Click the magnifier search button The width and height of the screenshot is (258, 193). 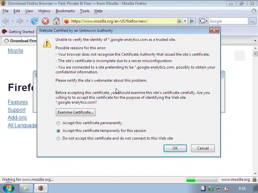coord(252,21)
